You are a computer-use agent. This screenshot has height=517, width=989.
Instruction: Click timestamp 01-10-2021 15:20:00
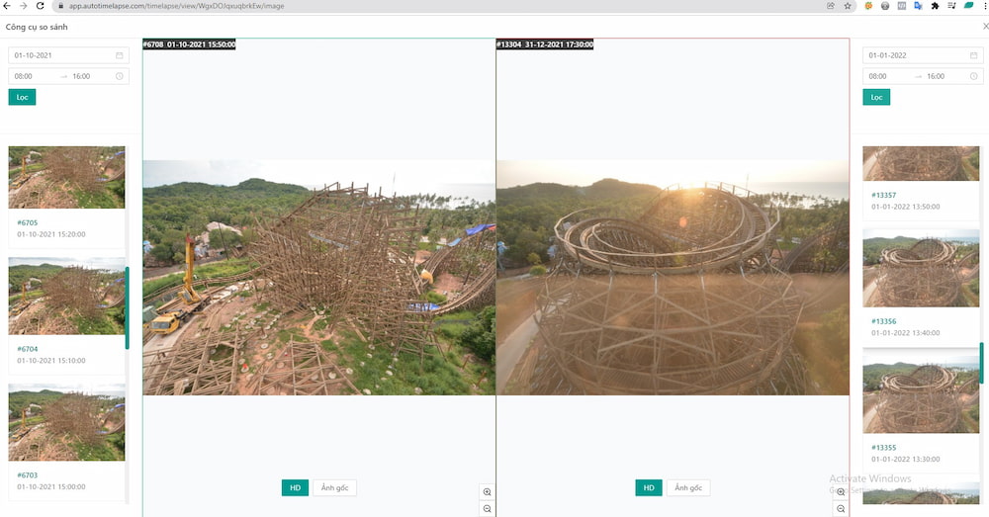[x=51, y=234]
